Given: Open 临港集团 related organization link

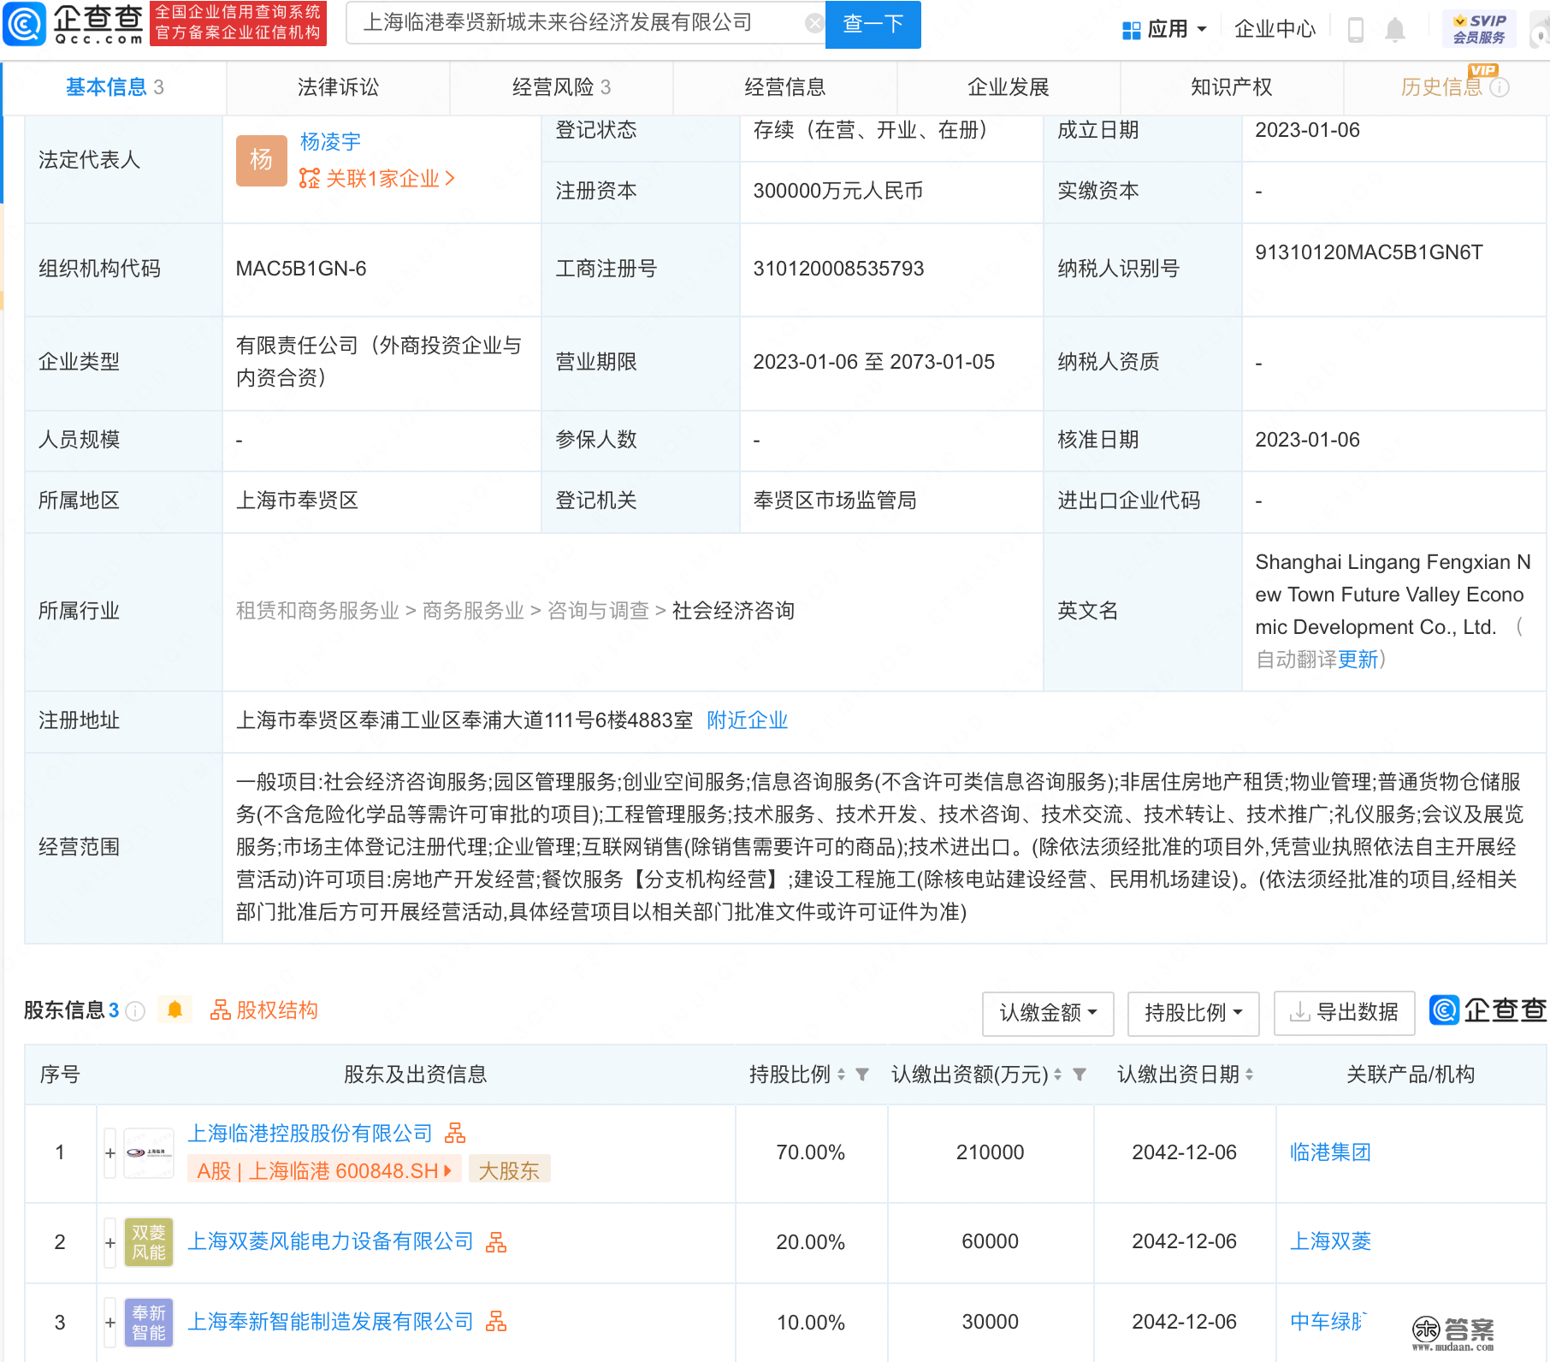Looking at the screenshot, I should pos(1330,1152).
